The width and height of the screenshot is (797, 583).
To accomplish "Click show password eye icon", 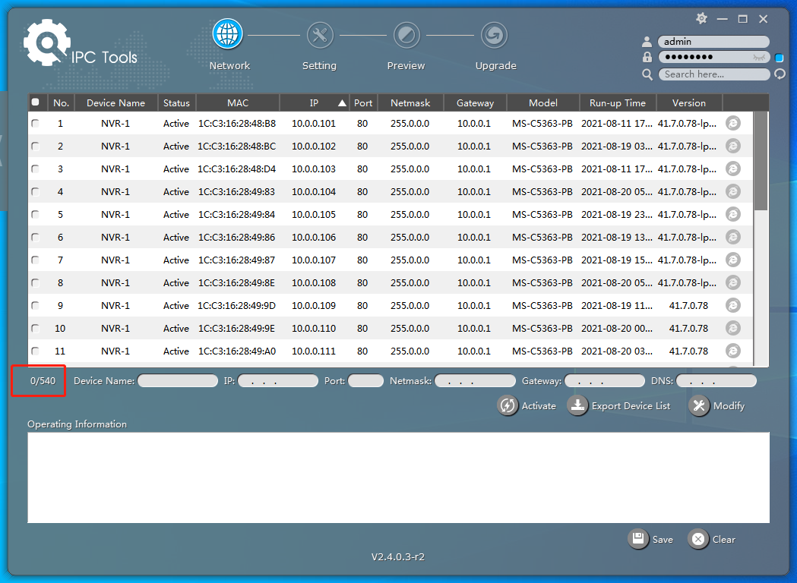I will 759,58.
